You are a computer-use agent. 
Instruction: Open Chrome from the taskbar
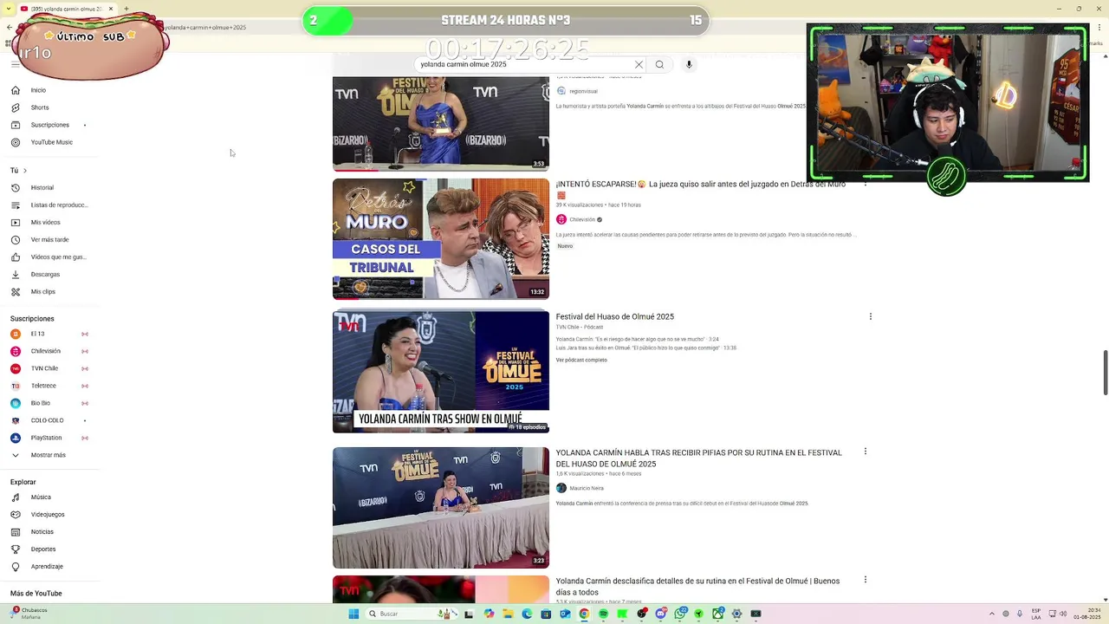click(x=584, y=614)
